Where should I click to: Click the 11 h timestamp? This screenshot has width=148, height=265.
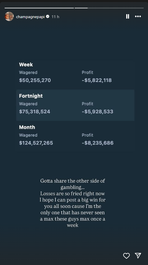pos(55,17)
